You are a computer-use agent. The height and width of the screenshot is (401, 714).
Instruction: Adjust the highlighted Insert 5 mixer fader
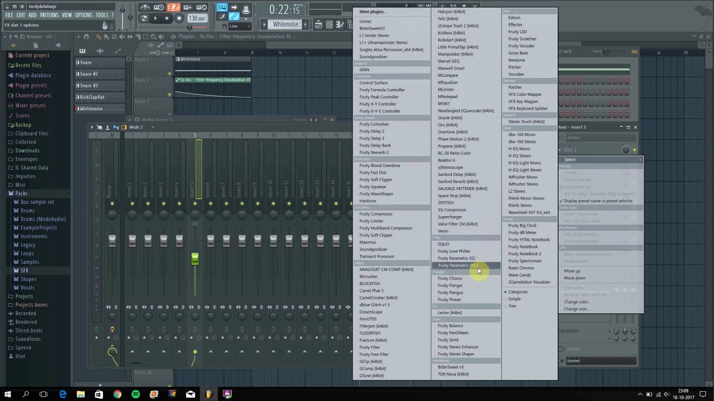[195, 259]
